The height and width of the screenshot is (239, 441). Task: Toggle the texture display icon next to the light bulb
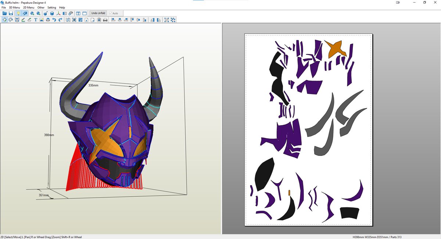[x=25, y=13]
